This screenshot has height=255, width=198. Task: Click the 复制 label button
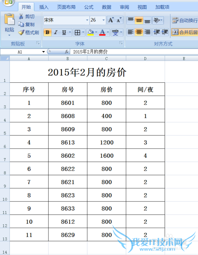pos(30,25)
